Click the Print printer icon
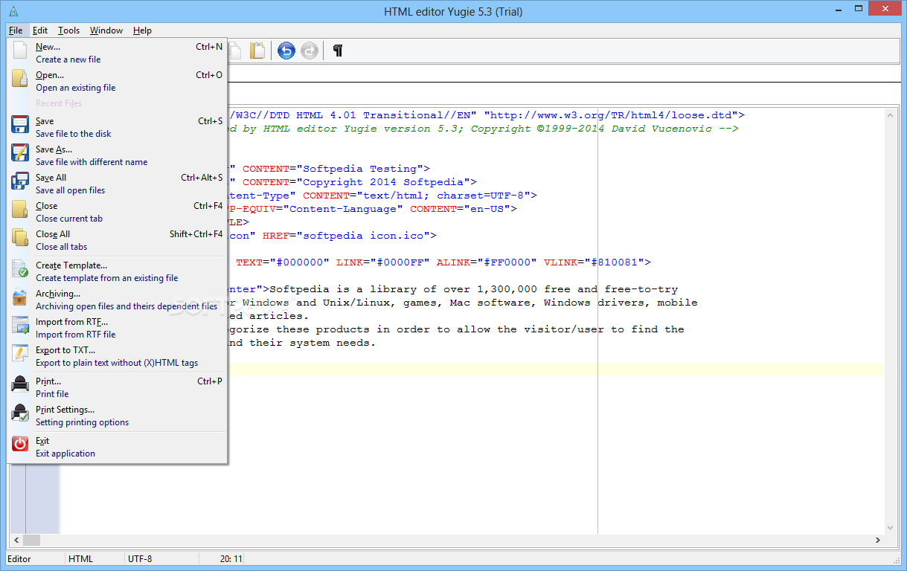Screen dimensions: 907x571 tap(19, 385)
